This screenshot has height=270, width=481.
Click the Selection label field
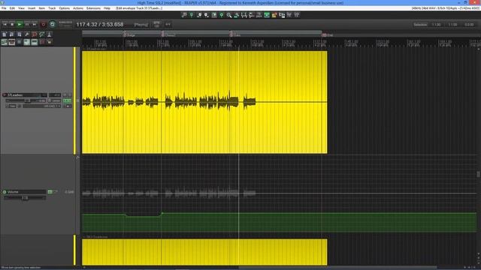click(x=420, y=25)
